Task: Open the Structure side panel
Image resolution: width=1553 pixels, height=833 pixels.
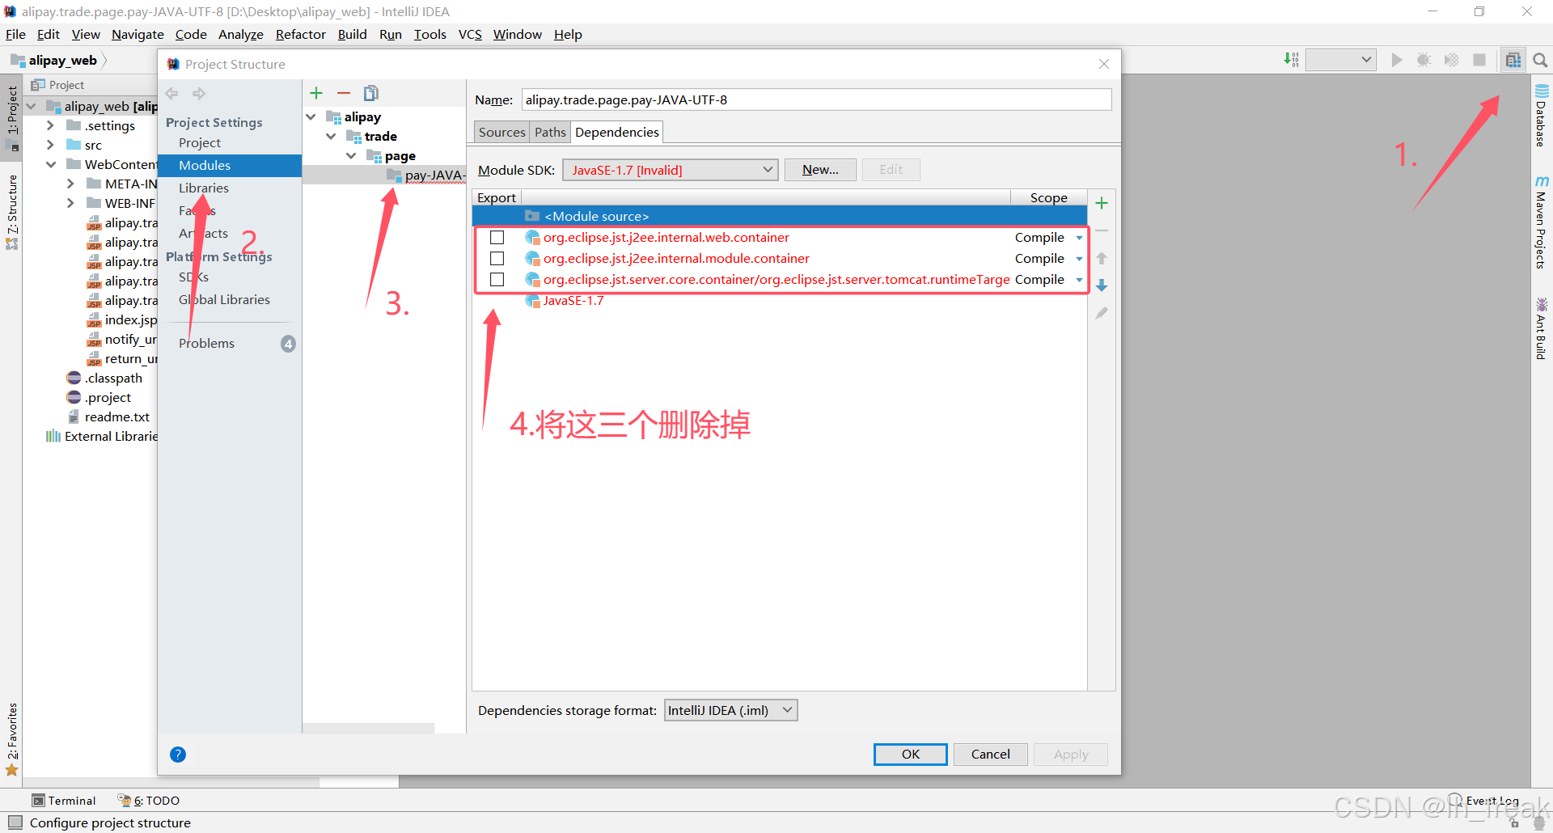Action: point(12,212)
